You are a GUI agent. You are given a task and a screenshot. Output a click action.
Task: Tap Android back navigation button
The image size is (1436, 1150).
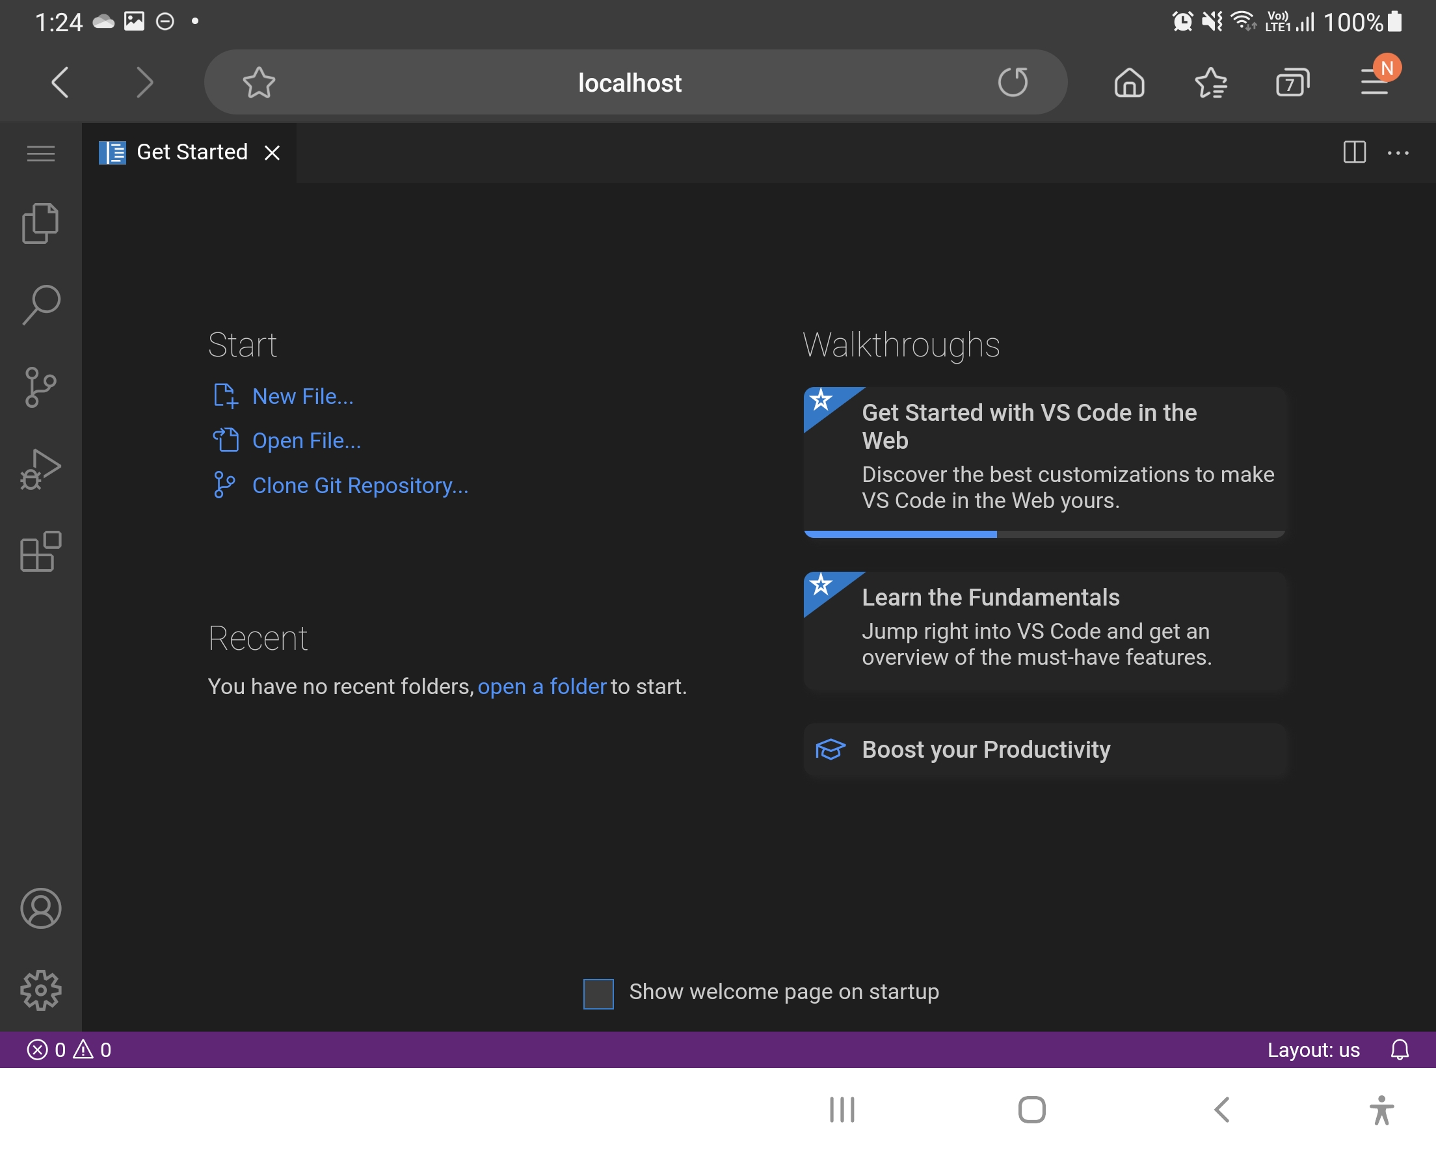click(1221, 1110)
